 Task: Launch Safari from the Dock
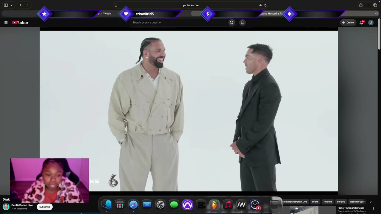point(133,204)
